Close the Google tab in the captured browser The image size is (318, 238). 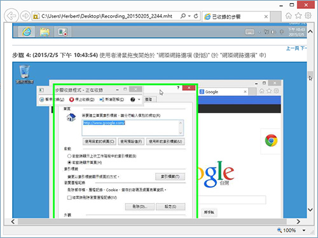(x=245, y=92)
